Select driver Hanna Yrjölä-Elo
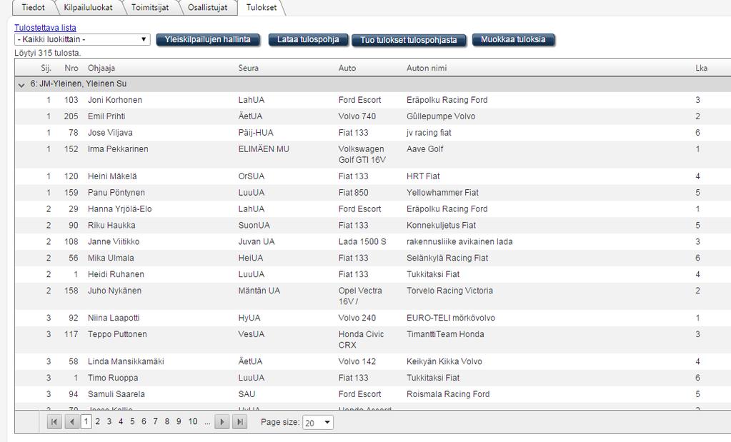 pyautogui.click(x=120, y=209)
